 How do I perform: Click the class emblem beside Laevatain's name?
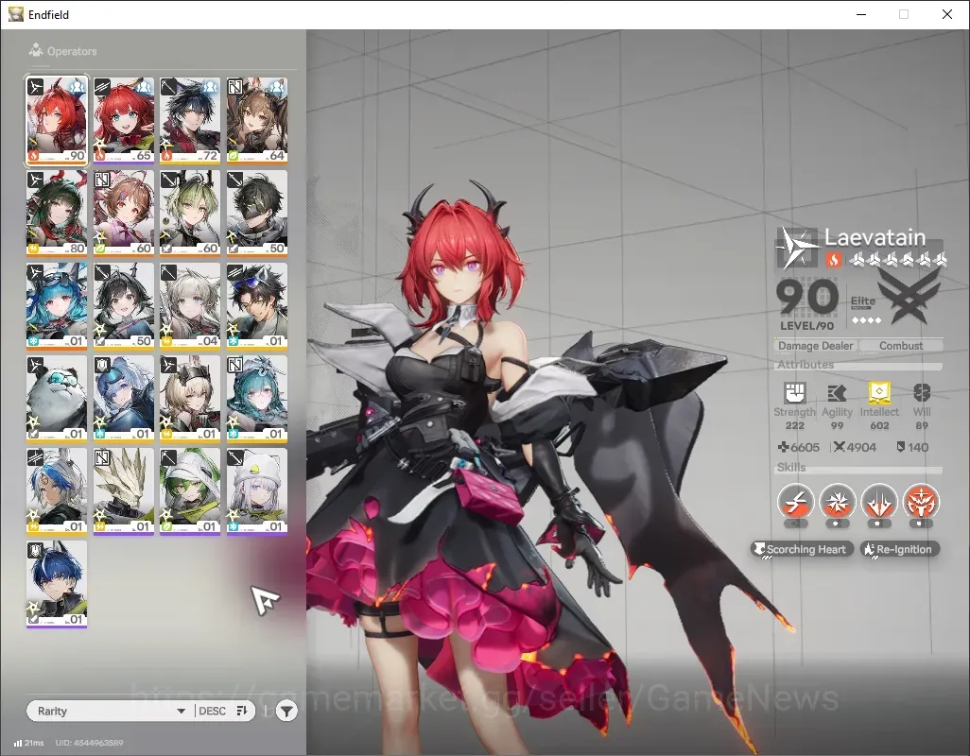[798, 248]
